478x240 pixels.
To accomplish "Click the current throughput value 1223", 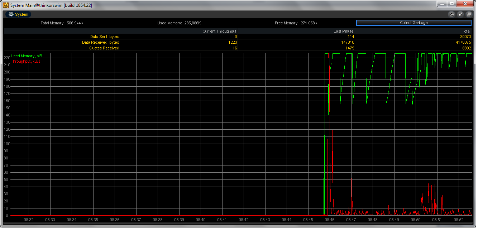I will point(233,42).
